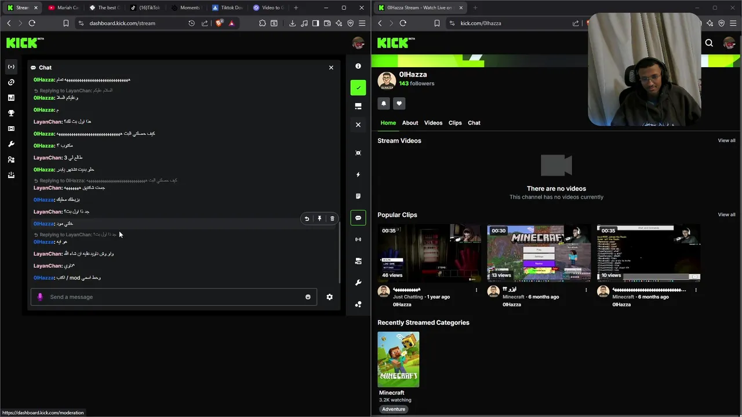Select the Chat tab on channel page
The height and width of the screenshot is (417, 742).
coord(474,123)
